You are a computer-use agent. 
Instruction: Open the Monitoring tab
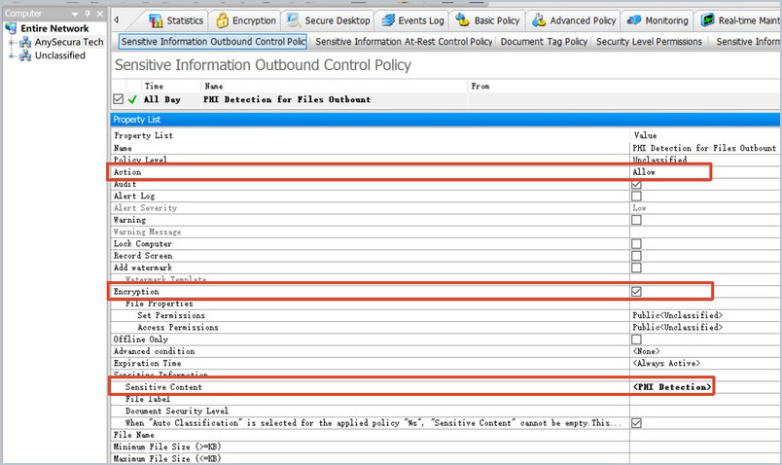[658, 20]
